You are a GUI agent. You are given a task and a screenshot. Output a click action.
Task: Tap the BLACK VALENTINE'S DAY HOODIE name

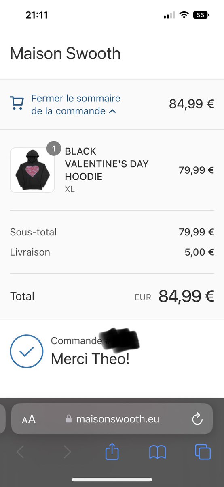coord(107,164)
